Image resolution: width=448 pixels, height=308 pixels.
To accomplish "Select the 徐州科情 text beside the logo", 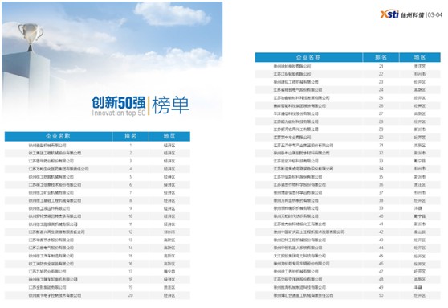I will click(413, 15).
